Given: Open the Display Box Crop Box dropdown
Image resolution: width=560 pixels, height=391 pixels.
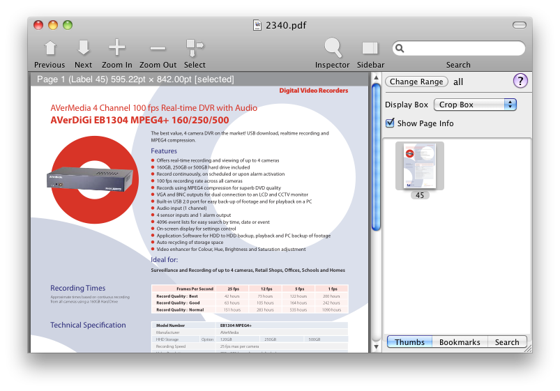Looking at the screenshot, I should point(475,105).
